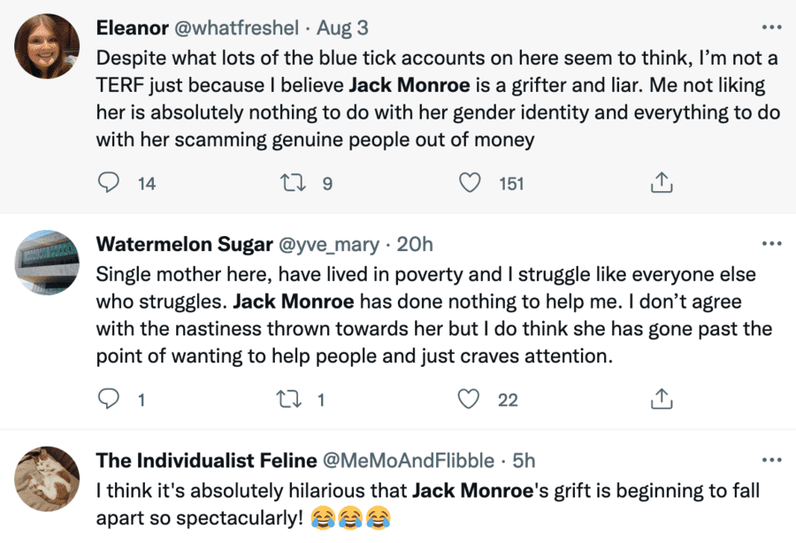
Task: Share Watermelon Sugar's tweet
Action: point(661,400)
